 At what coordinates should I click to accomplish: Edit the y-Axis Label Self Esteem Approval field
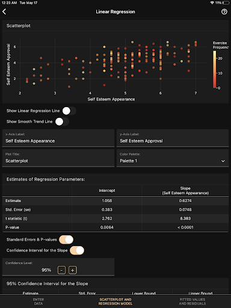tap(173, 138)
